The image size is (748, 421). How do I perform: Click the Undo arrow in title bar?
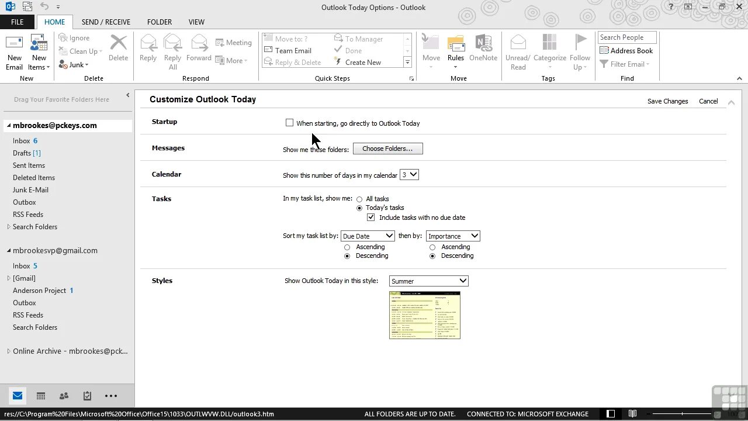pyautogui.click(x=45, y=6)
